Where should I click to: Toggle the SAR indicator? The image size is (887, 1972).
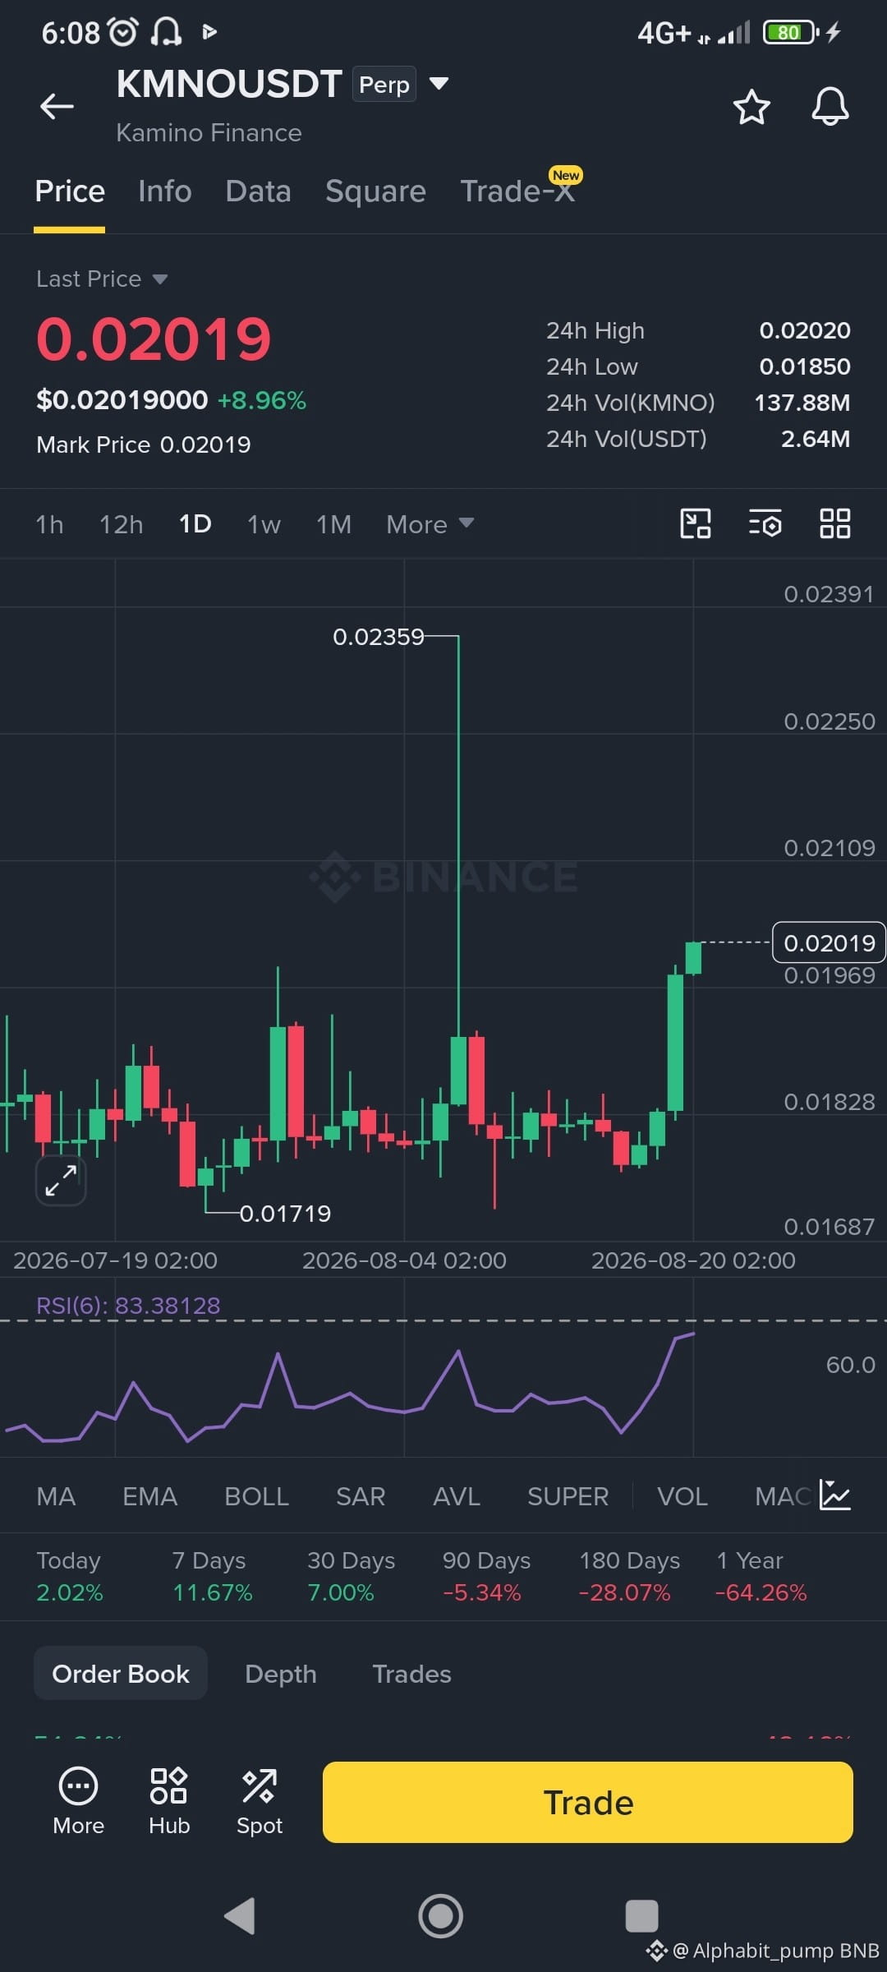pyautogui.click(x=361, y=1496)
